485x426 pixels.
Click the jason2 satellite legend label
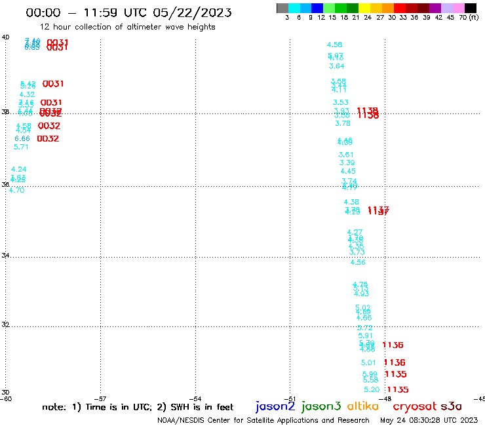275,406
